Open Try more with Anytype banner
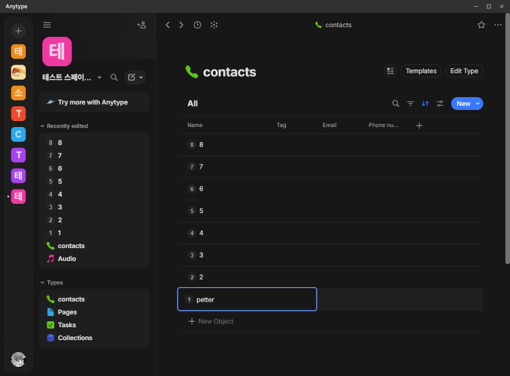510x376 pixels. [x=94, y=102]
